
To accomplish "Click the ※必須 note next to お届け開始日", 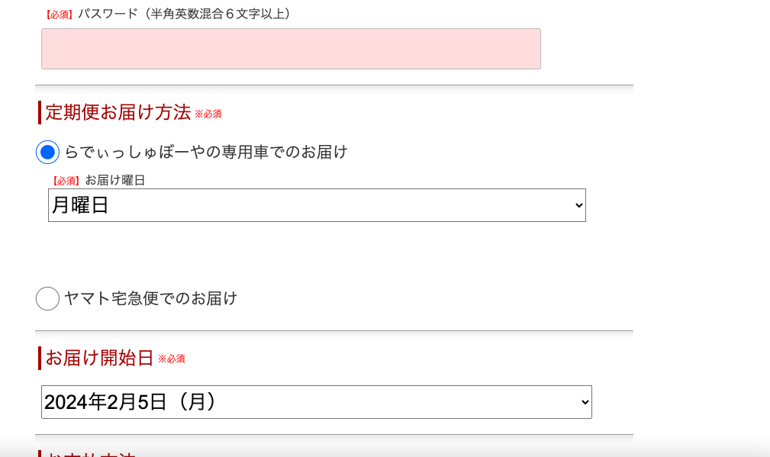I will click(171, 359).
